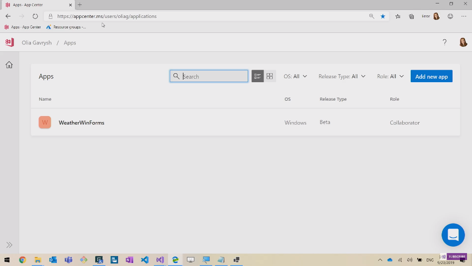Open the WeatherWinForms app link
This screenshot has width=472, height=266.
click(81, 123)
